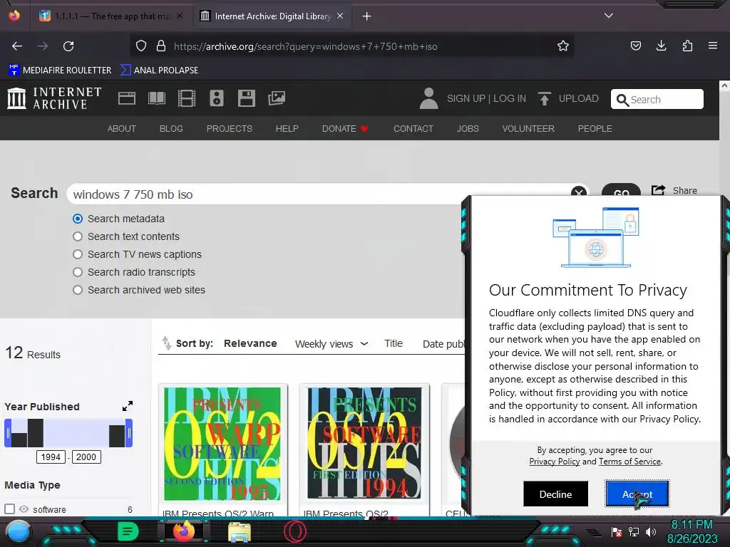Viewport: 730px width, 547px height.
Task: Open the VOLUNTEER menu item
Action: (528, 128)
